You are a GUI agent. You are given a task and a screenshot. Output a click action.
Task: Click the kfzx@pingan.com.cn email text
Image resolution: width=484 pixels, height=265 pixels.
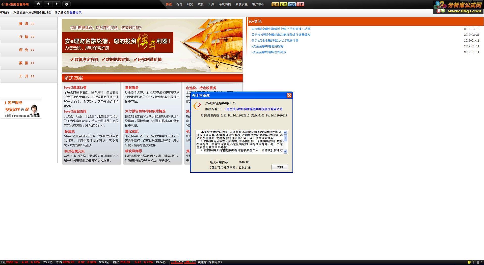click(26, 116)
